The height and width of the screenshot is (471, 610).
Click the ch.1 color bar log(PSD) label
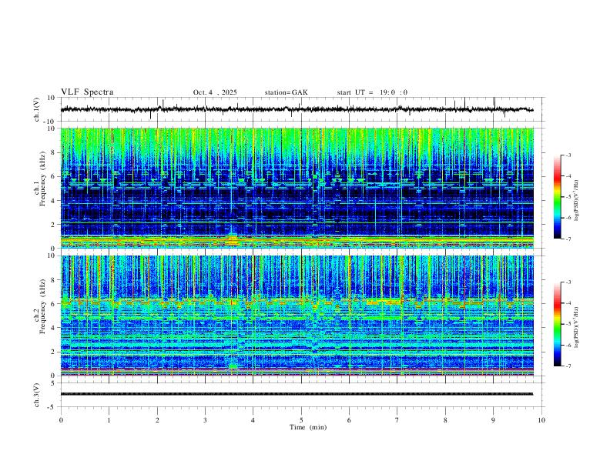click(577, 200)
